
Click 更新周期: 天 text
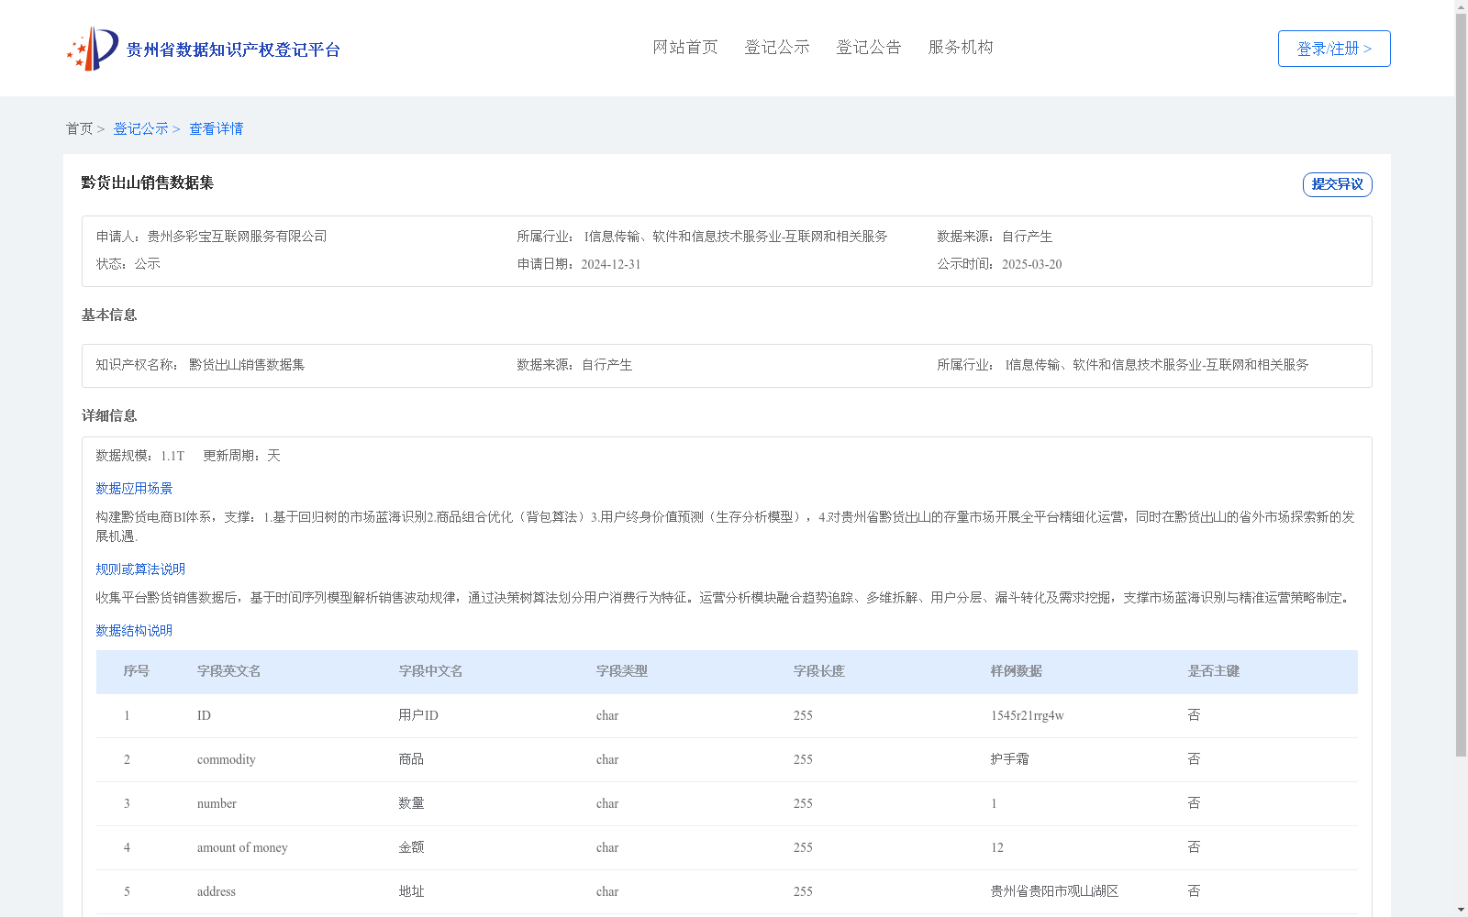pos(241,456)
